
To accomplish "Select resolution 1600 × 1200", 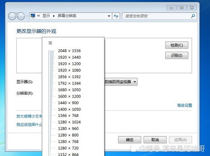I will [69, 96].
